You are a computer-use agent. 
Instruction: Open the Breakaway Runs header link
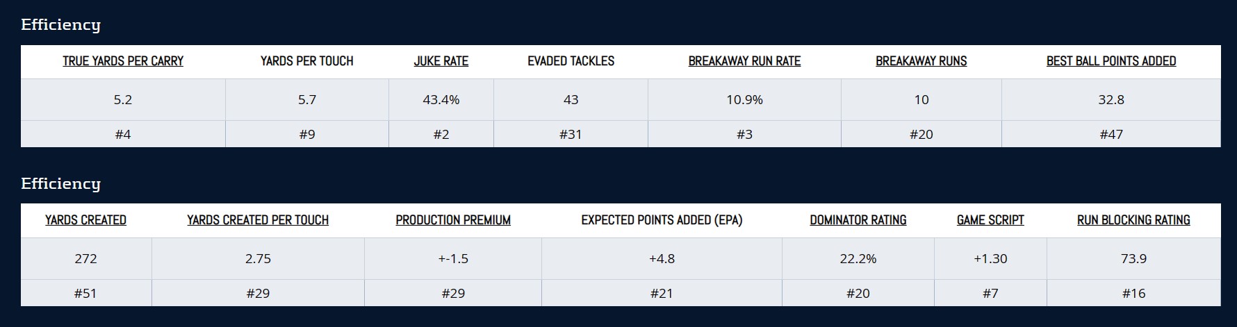click(x=921, y=61)
